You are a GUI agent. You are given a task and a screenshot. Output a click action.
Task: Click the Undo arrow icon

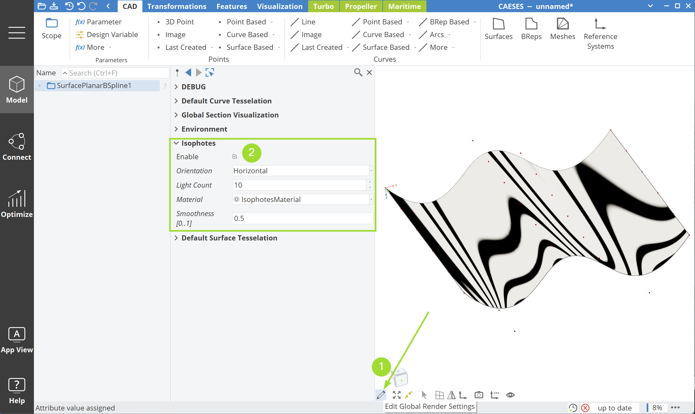coord(81,6)
